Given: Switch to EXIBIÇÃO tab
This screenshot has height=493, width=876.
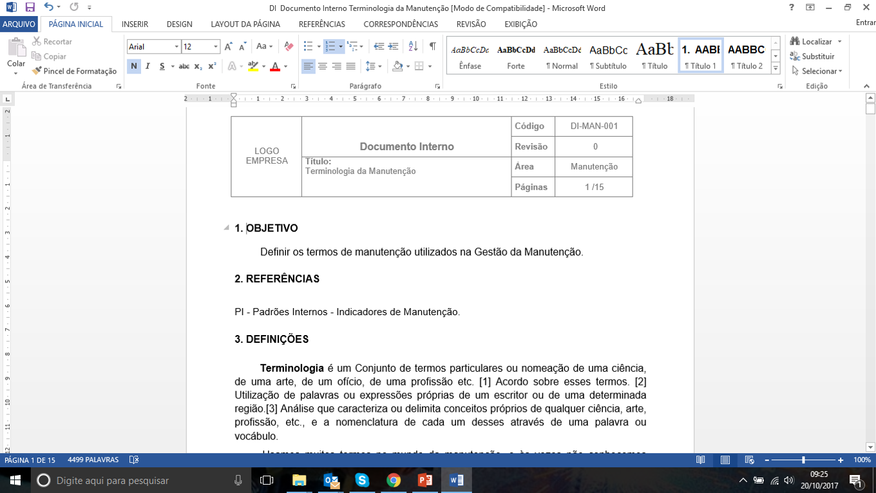Looking at the screenshot, I should coord(521,24).
